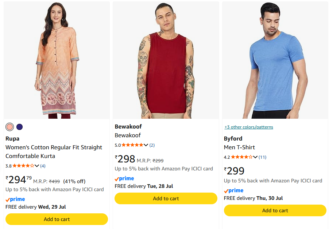The height and width of the screenshot is (229, 329).
Task: Add the Bewakoof tank top to cart
Action: click(x=166, y=198)
